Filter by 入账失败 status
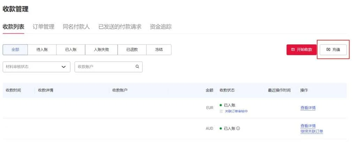Image resolution: width=357 pixels, height=144 pixels. tap(101, 50)
